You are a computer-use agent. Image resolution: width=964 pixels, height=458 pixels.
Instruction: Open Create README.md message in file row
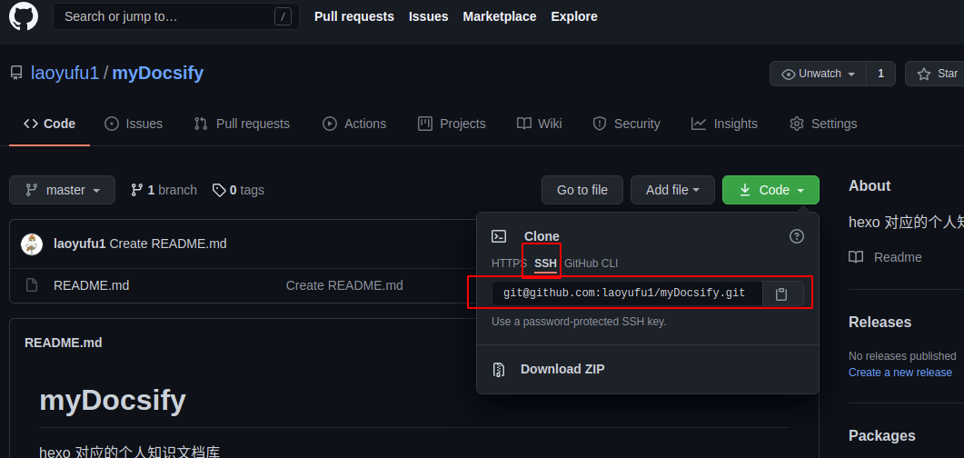coord(344,285)
